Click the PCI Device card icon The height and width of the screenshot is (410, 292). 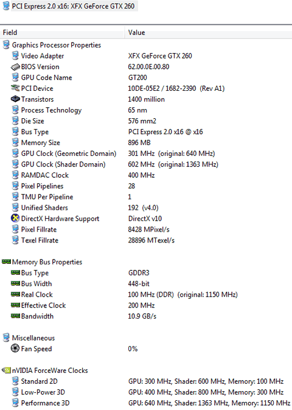tap(15, 88)
